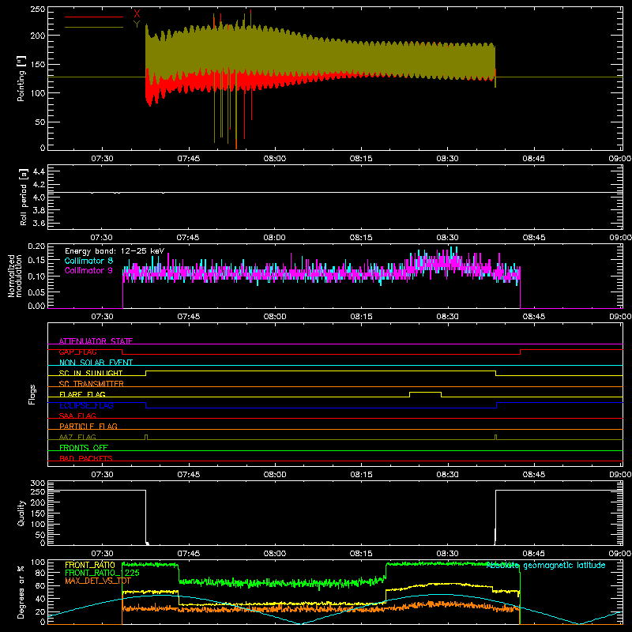Click 08:45 tick label under Quality plot
The height and width of the screenshot is (632, 632).
click(534, 554)
